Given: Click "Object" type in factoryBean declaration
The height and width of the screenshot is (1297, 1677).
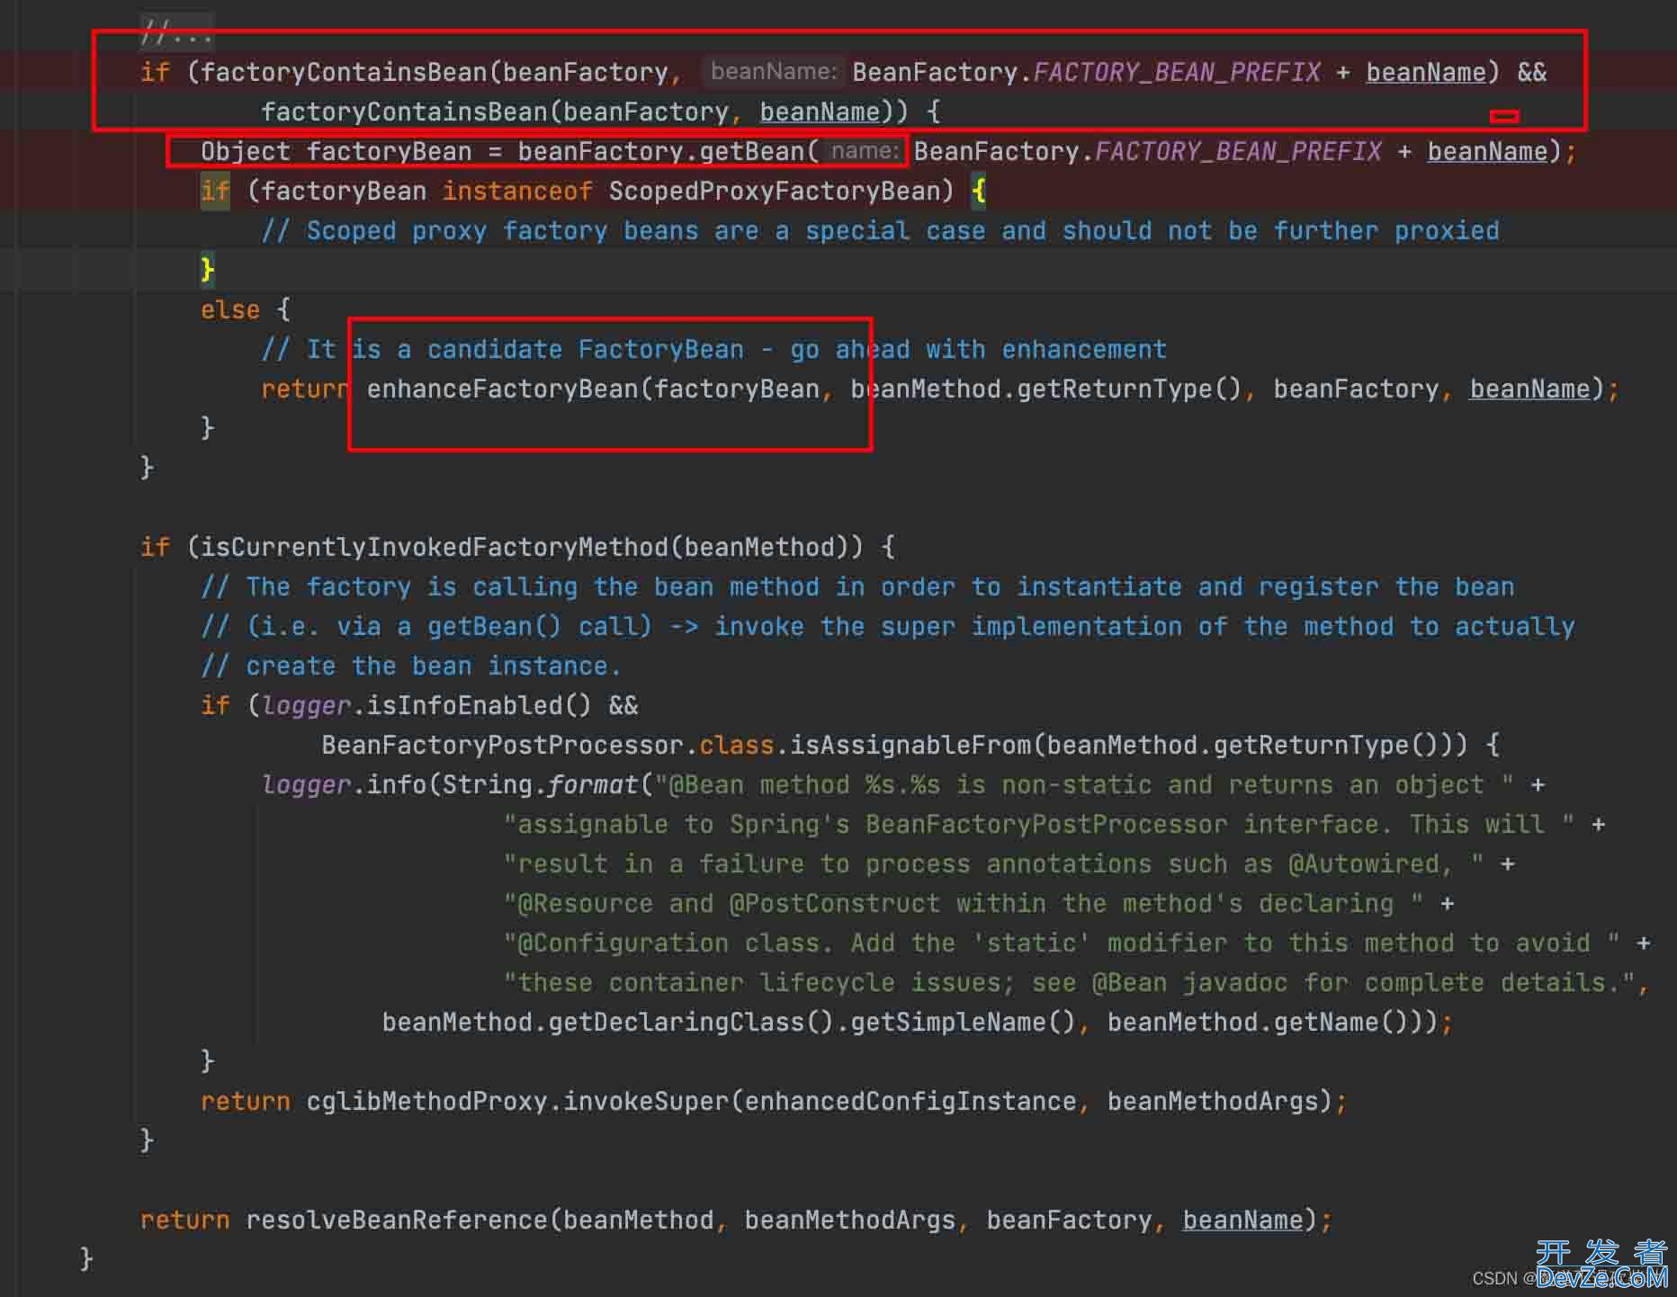Looking at the screenshot, I should [x=246, y=151].
